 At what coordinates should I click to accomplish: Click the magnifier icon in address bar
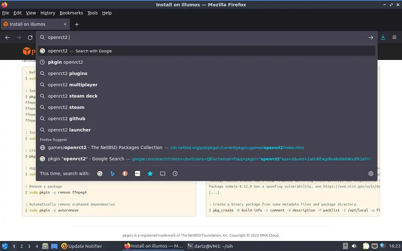(x=42, y=37)
